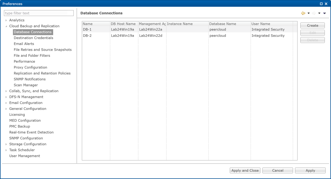Expand the DFS-N Management node
Viewport: 331px width, 179px height.
(x=6, y=97)
